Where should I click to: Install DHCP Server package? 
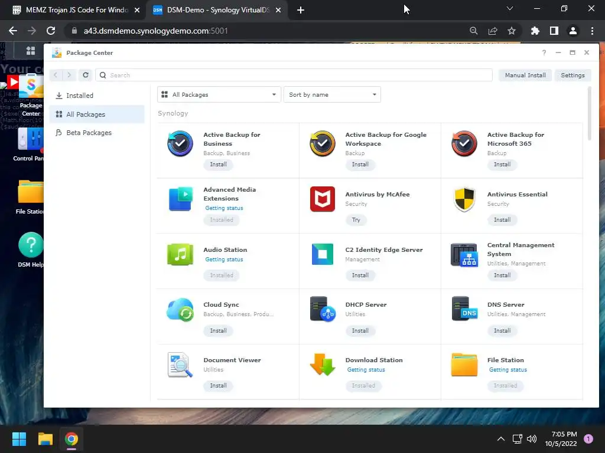[360, 331]
